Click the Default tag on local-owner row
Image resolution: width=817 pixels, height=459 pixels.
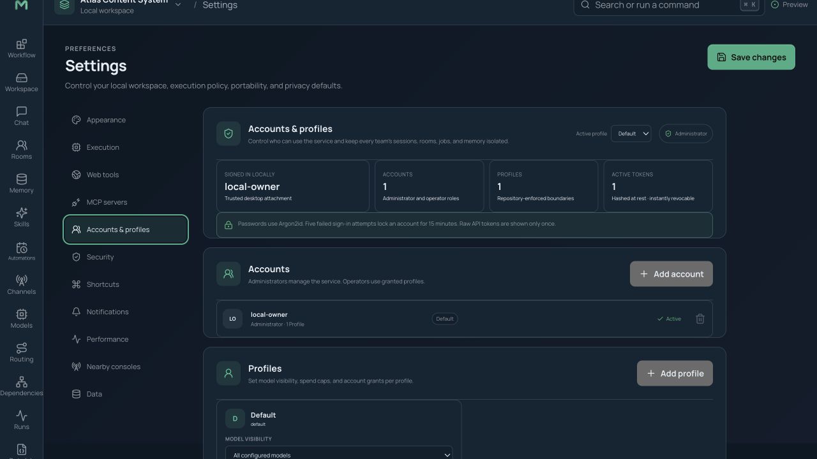tap(445, 319)
